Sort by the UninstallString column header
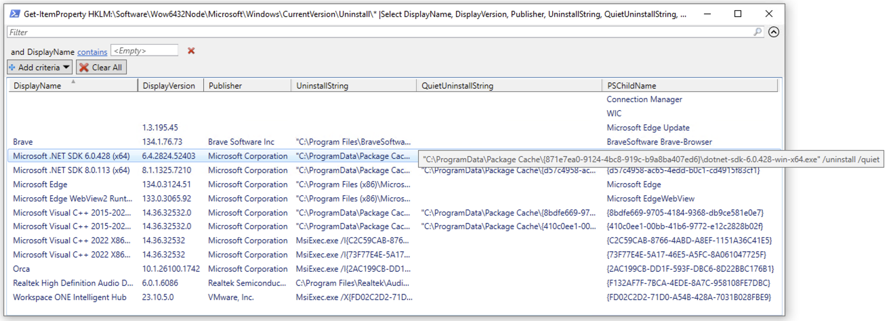 [323, 86]
